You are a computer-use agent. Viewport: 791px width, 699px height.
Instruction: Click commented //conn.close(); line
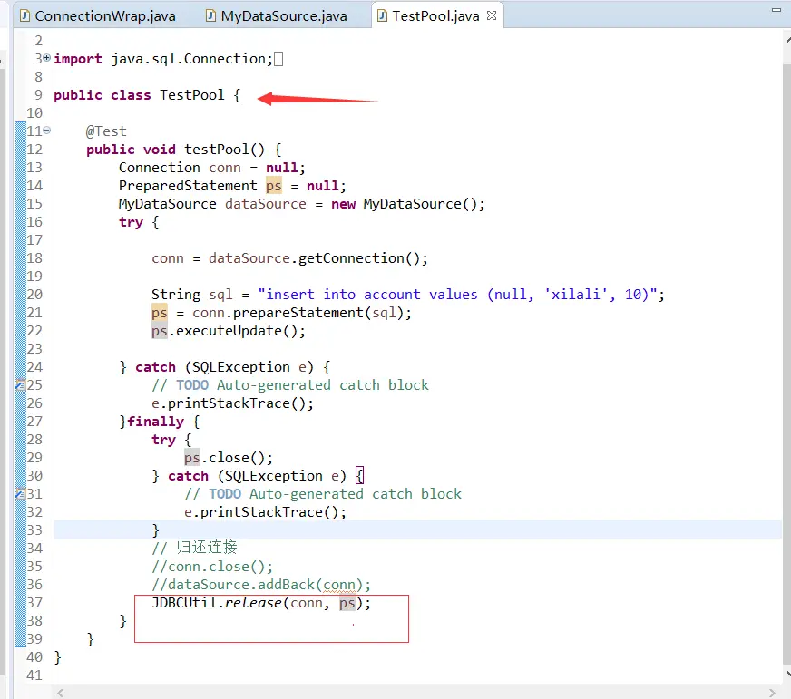click(x=212, y=567)
